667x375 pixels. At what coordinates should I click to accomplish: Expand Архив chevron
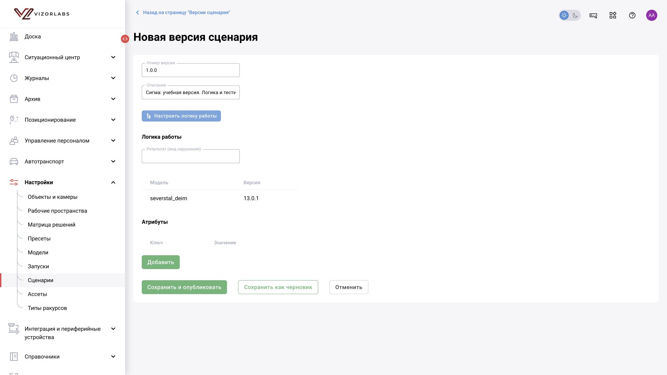113,99
